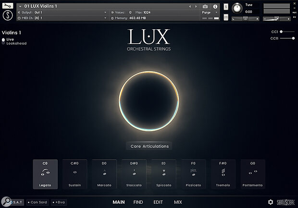Open the wrench instrument edit icon
298x208 pixels.
(x=8, y=5)
